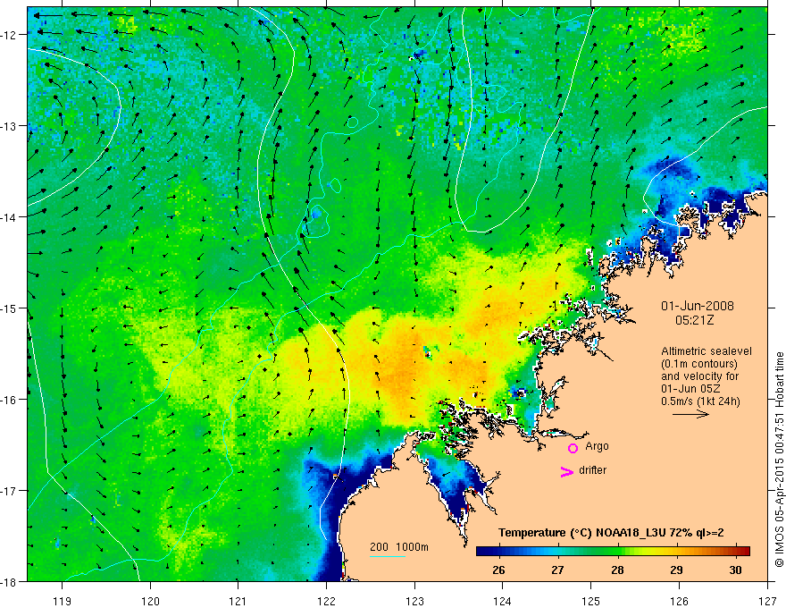Click the 'drifter' legend label
This screenshot has width=786, height=608.
592,470
